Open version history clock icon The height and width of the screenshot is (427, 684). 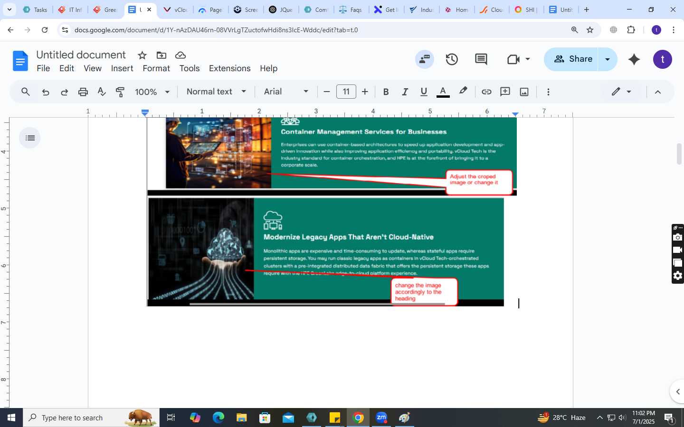click(452, 59)
